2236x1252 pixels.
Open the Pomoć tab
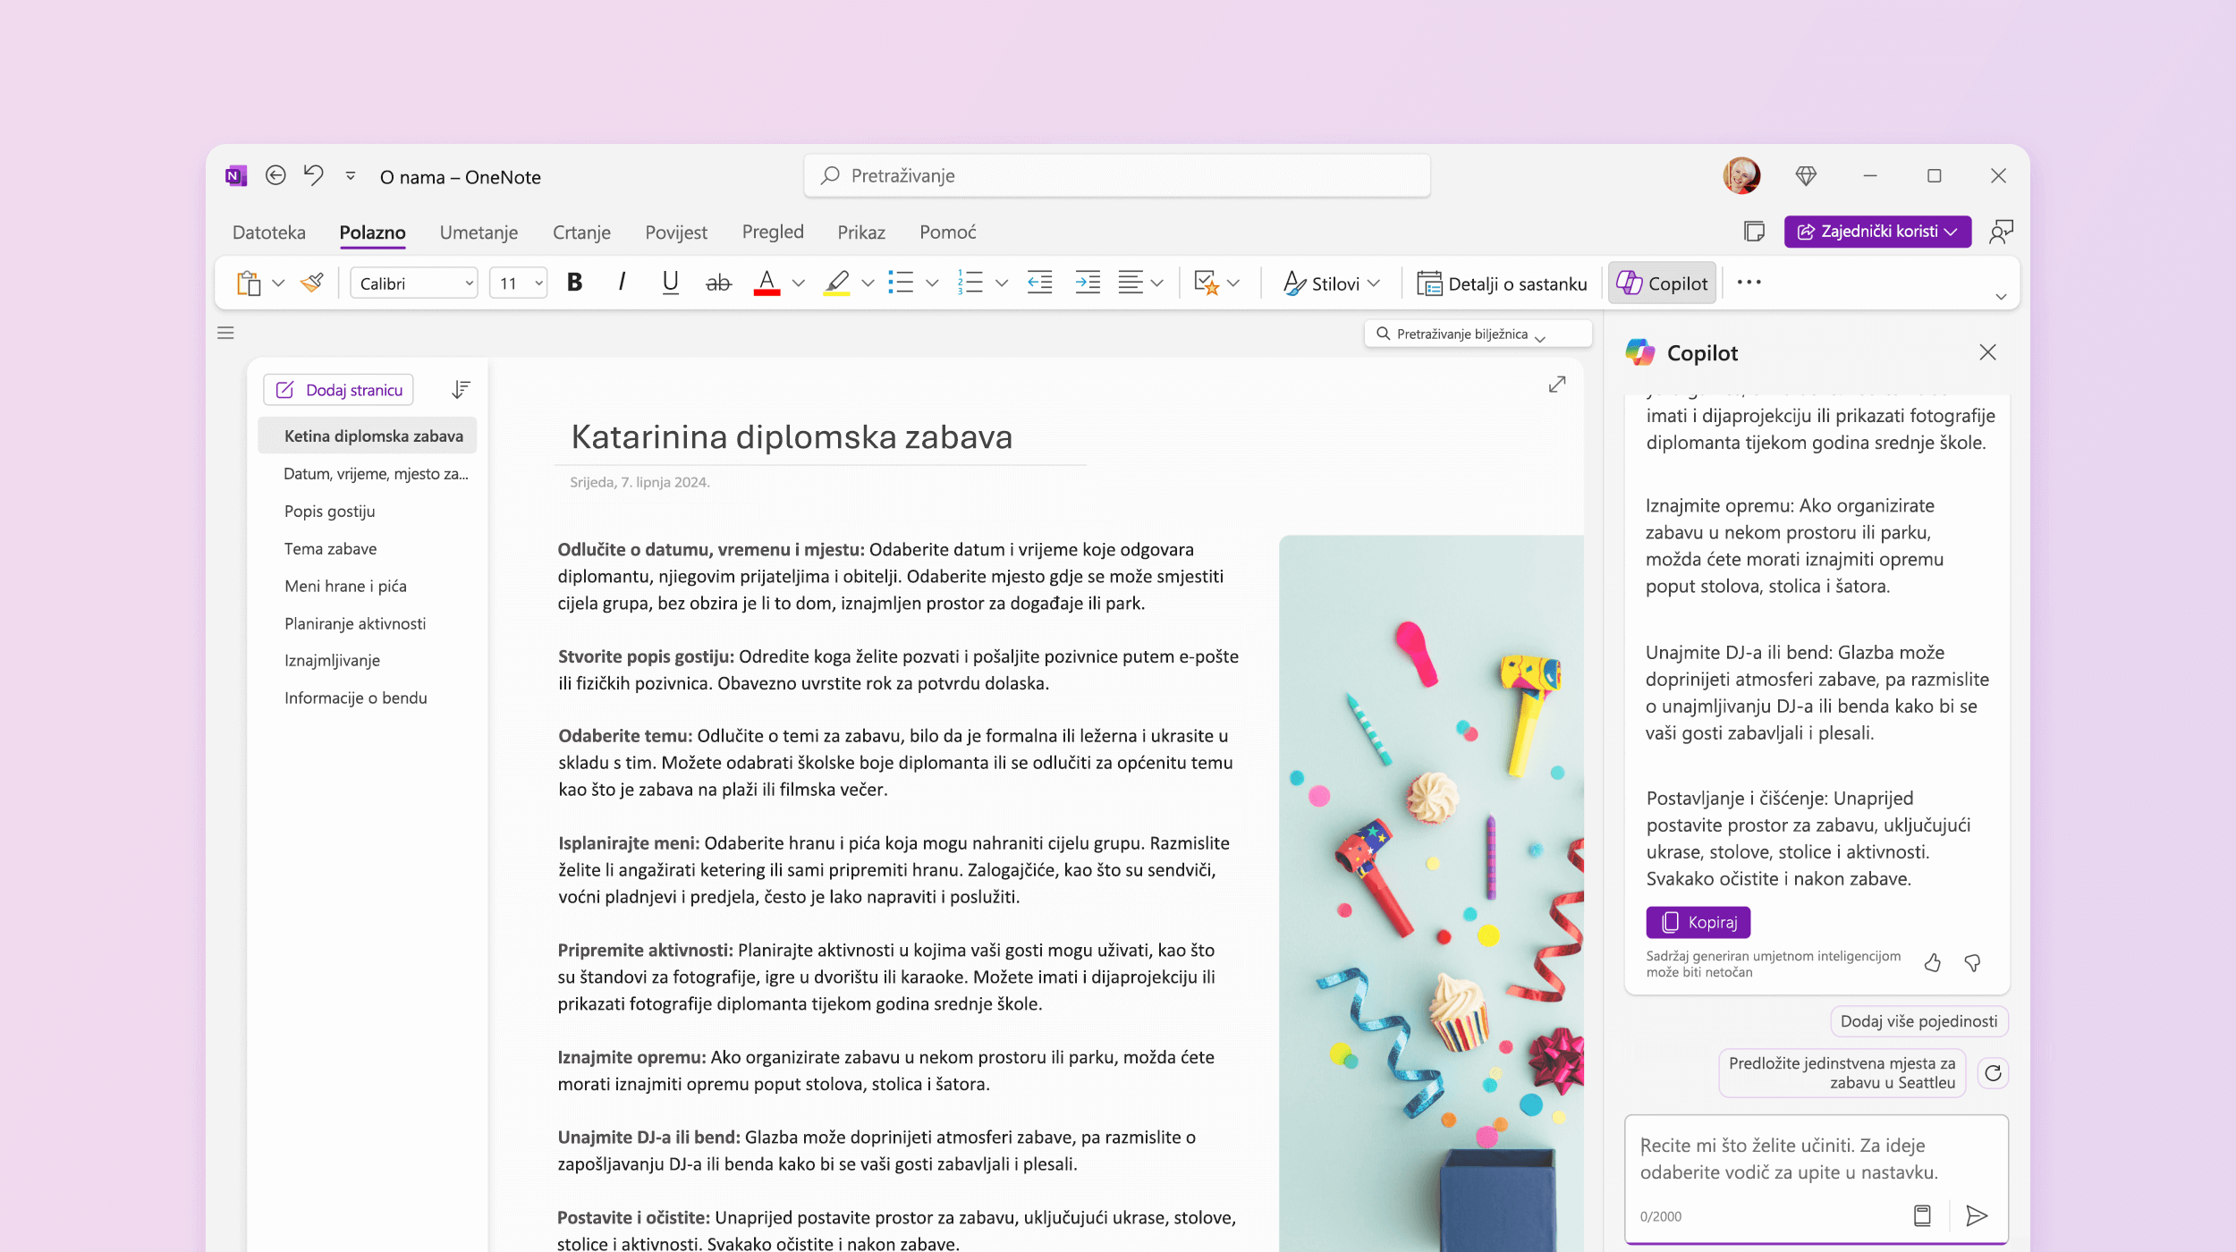click(948, 233)
